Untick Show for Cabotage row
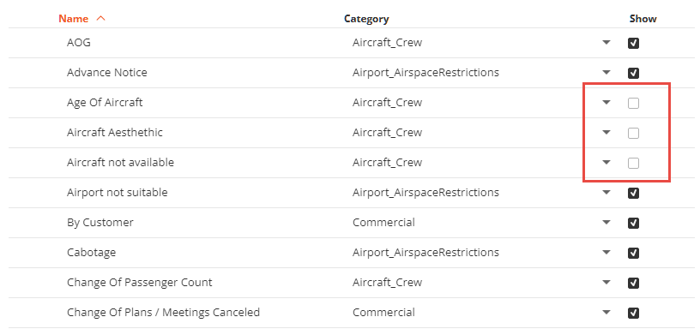Screen dimensions: 700x329 [633, 253]
